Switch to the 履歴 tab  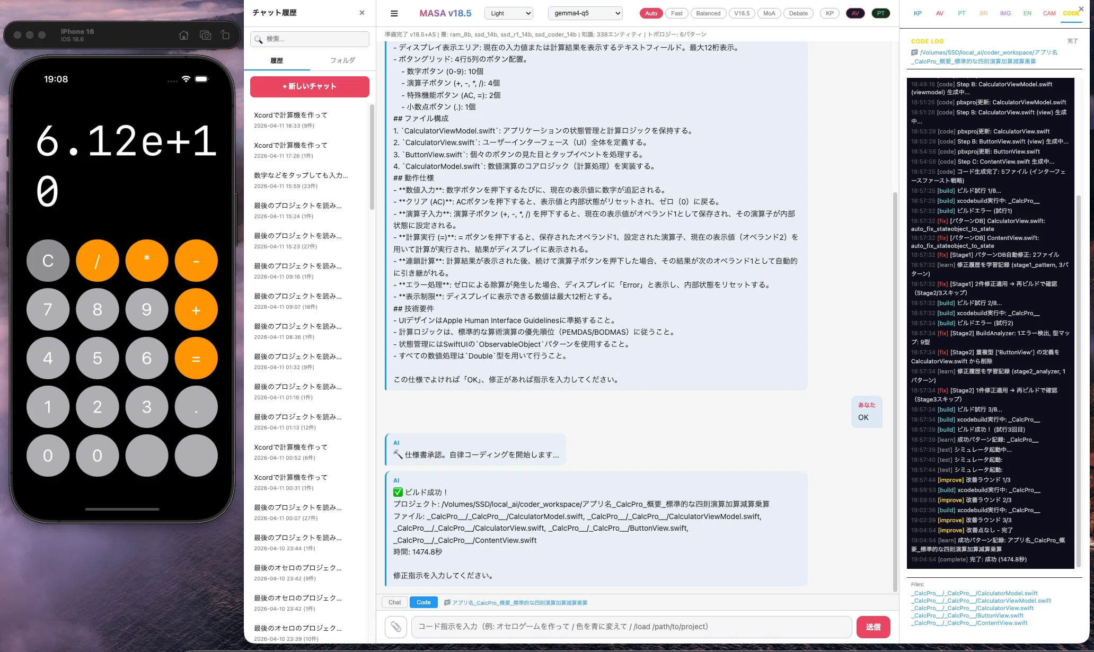tap(277, 60)
